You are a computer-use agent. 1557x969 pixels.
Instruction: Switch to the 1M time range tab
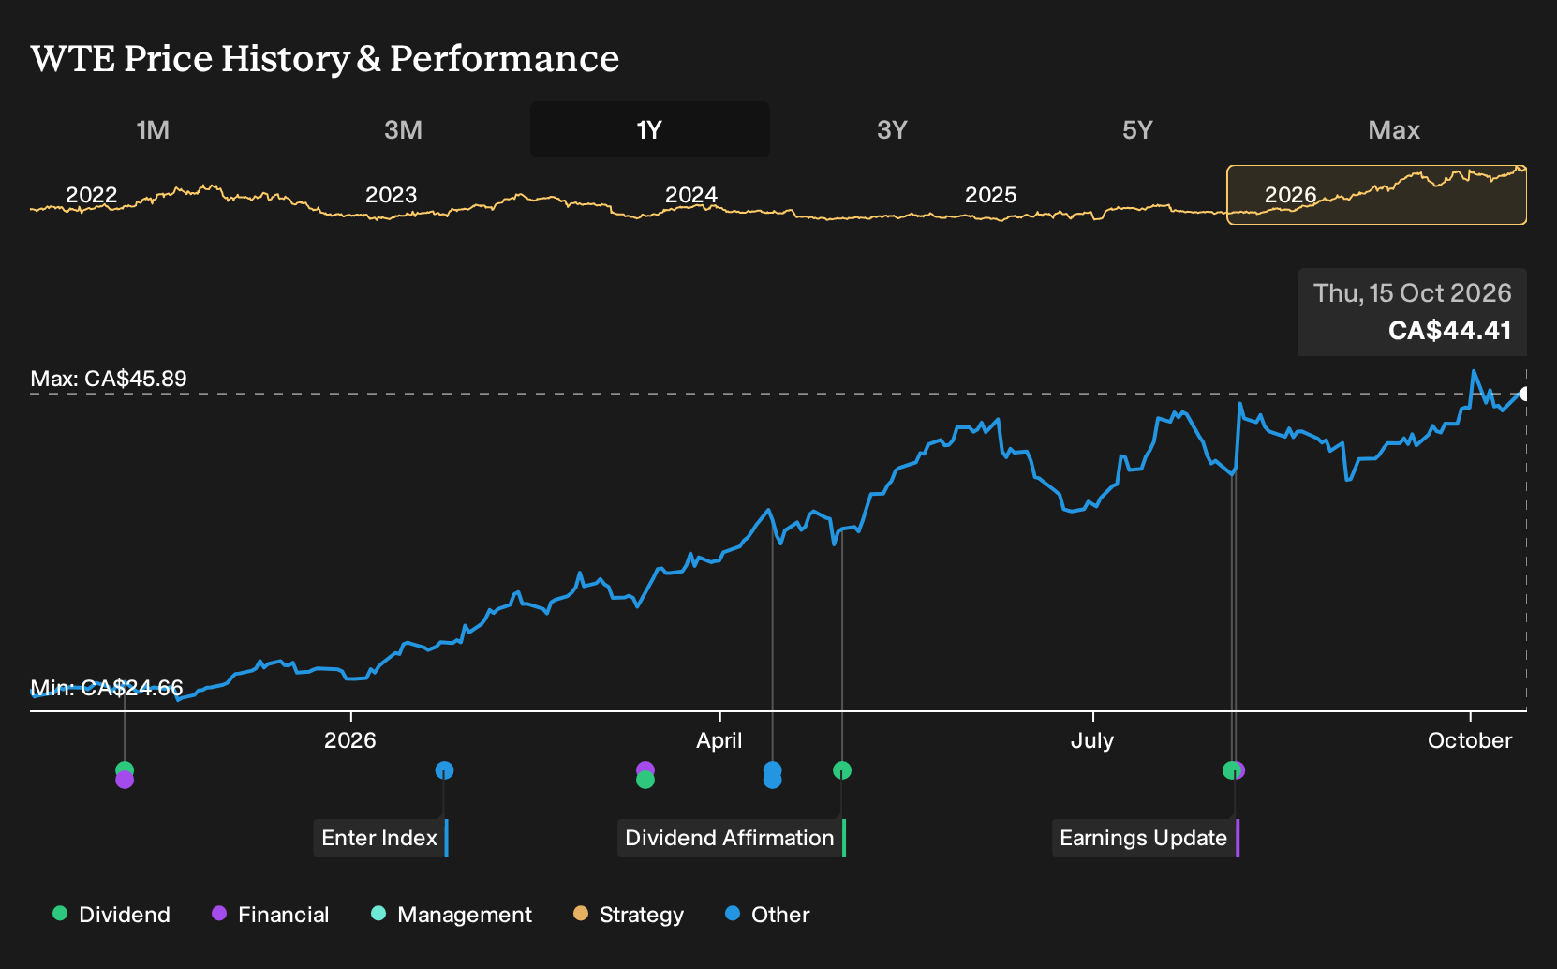[153, 129]
